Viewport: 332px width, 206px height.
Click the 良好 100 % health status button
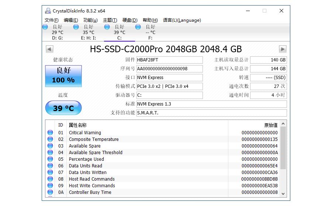(x=63, y=76)
